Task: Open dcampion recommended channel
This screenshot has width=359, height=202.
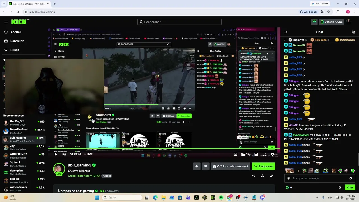Action: (24, 172)
